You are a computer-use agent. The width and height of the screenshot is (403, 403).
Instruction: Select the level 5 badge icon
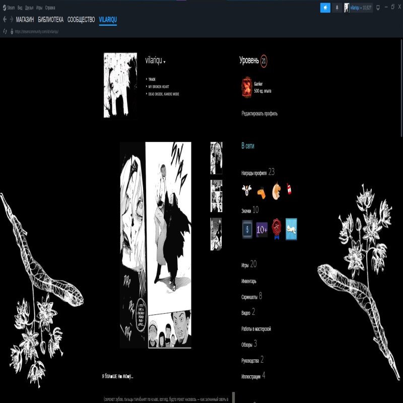(247, 229)
